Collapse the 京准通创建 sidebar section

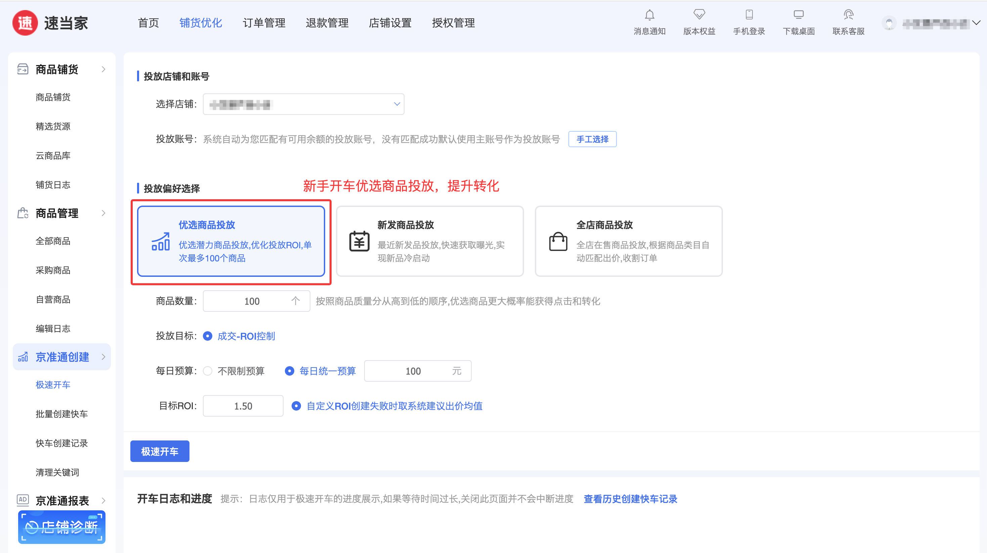coord(61,357)
